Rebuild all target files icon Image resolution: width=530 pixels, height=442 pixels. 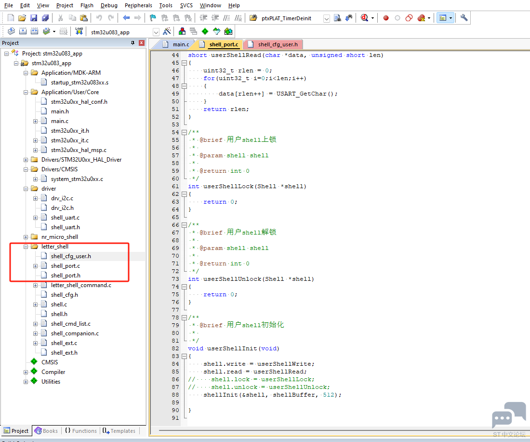pyautogui.click(x=34, y=32)
